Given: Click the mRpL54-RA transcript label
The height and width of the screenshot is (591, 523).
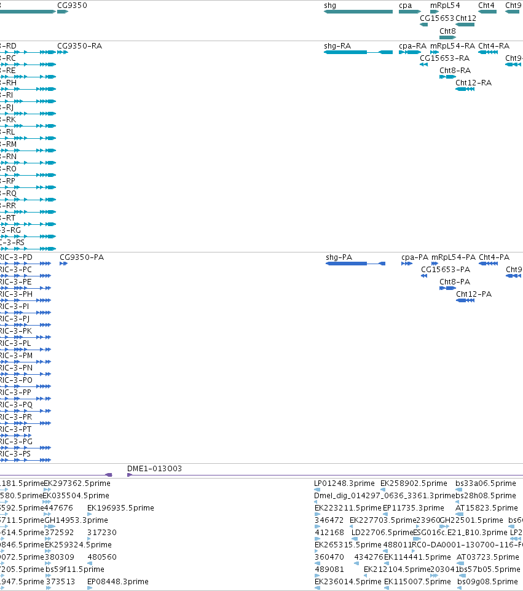Looking at the screenshot, I should tap(453, 45).
